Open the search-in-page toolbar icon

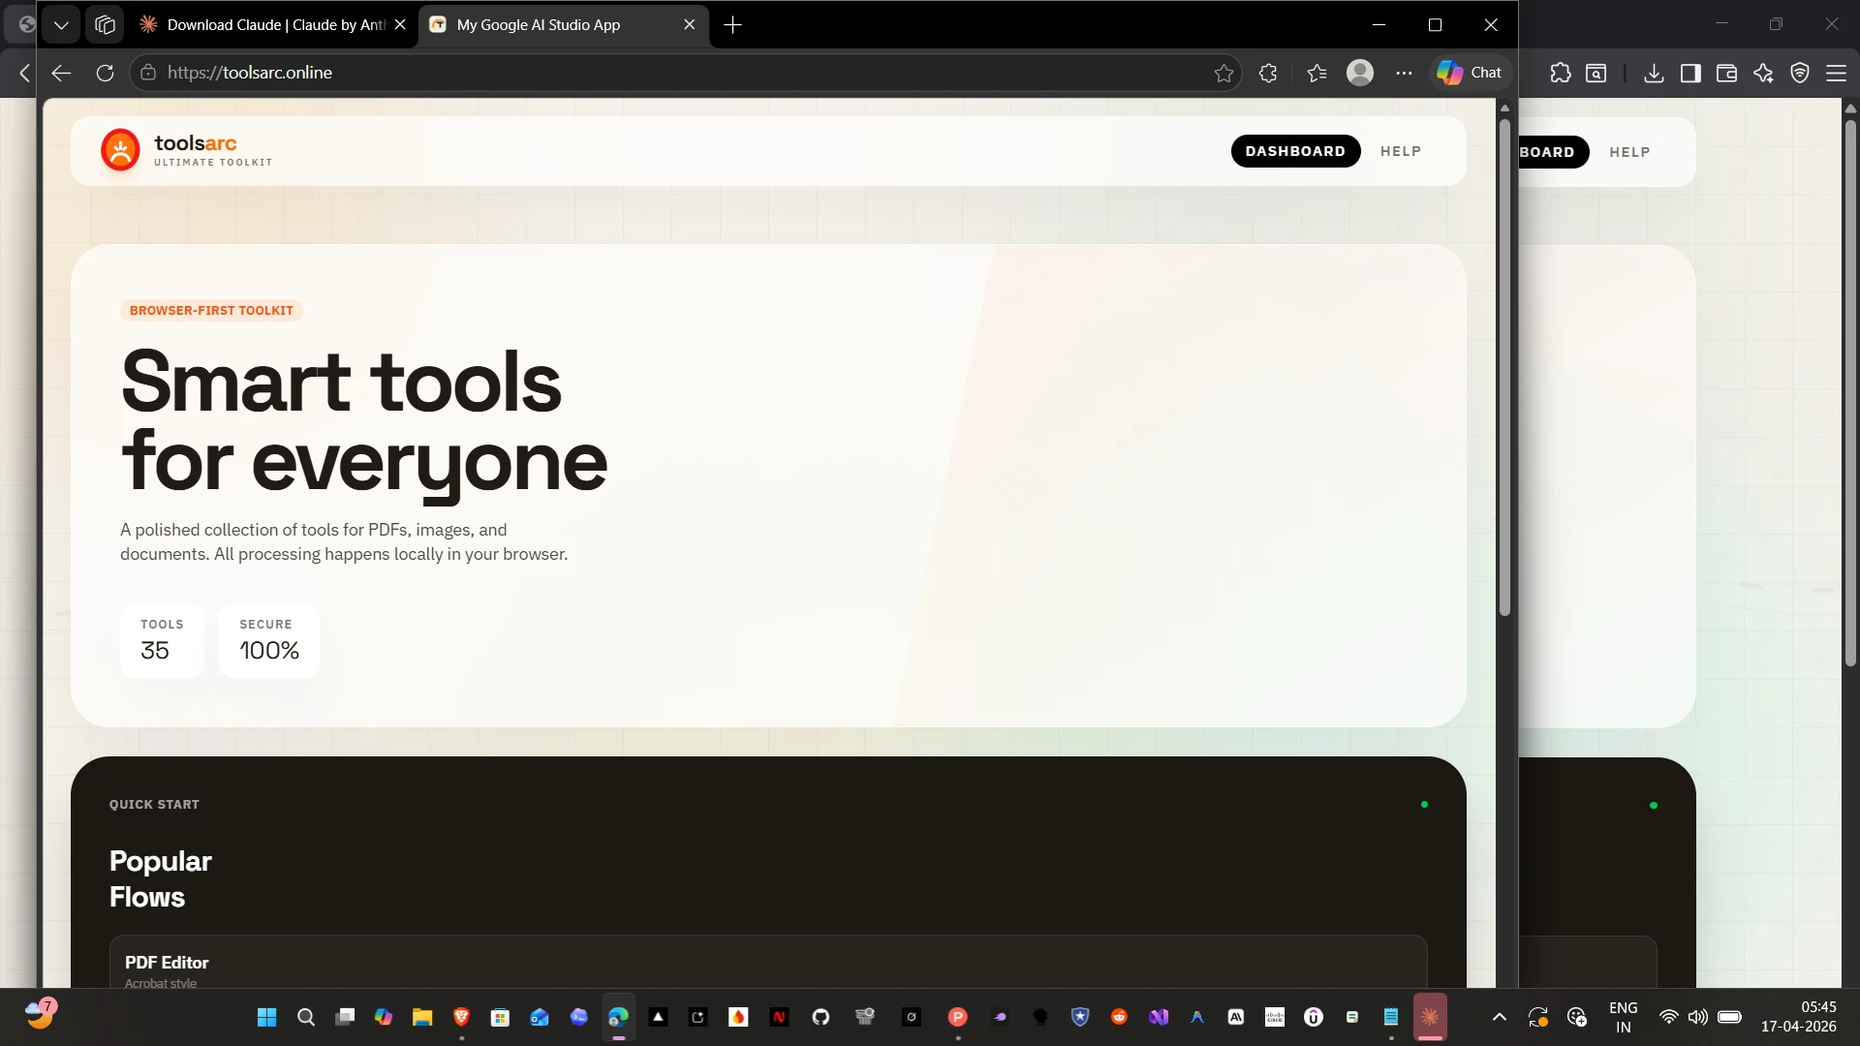point(1596,73)
